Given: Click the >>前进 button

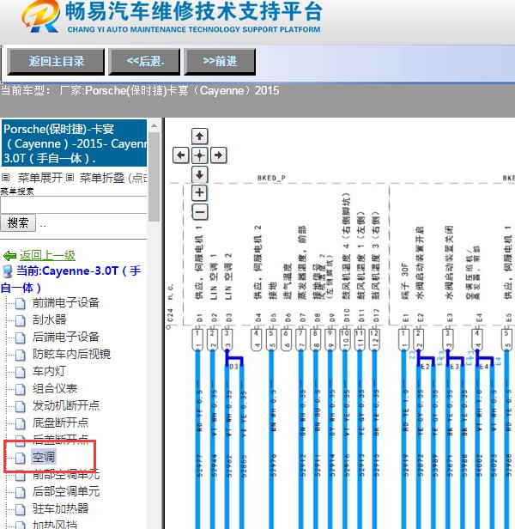Looking at the screenshot, I should coord(220,62).
